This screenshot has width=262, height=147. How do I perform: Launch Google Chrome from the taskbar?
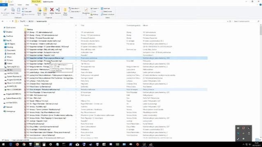point(24,144)
